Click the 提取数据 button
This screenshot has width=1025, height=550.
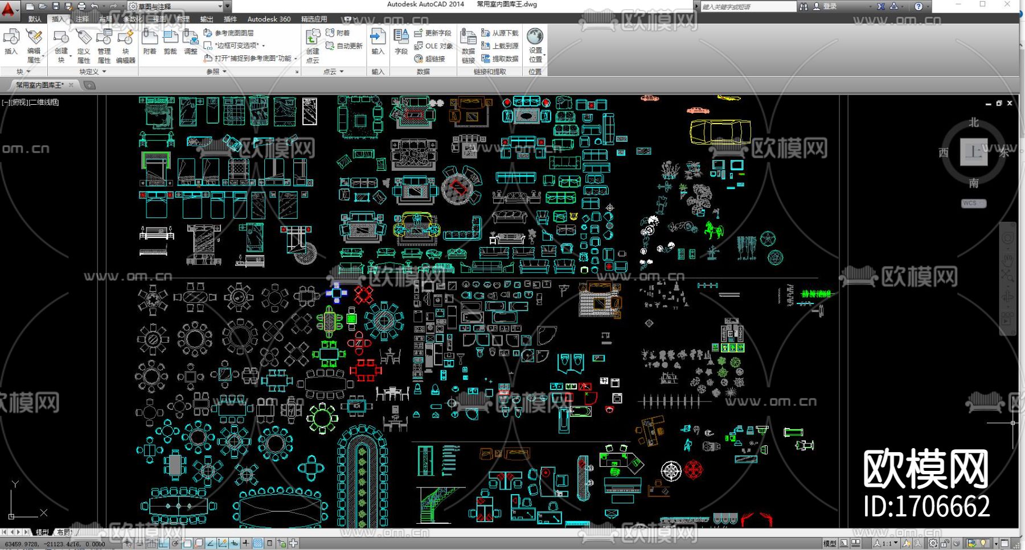499,58
